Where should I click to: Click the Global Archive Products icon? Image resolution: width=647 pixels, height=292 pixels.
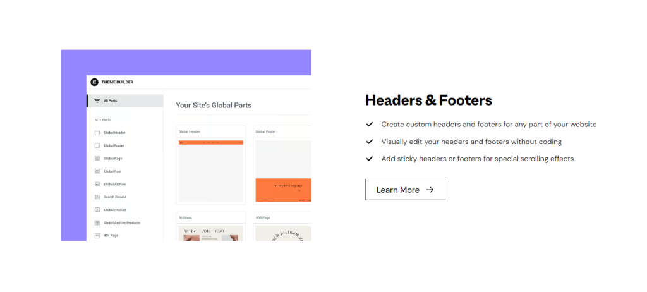click(x=97, y=223)
